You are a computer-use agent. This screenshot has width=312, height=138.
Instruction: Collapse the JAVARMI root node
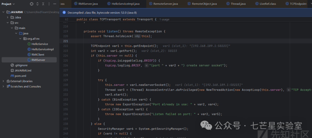coord(3,12)
